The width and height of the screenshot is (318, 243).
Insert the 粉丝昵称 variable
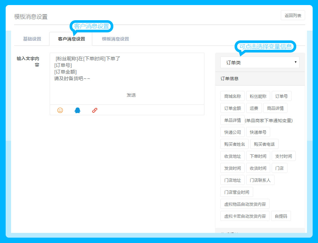[258, 96]
